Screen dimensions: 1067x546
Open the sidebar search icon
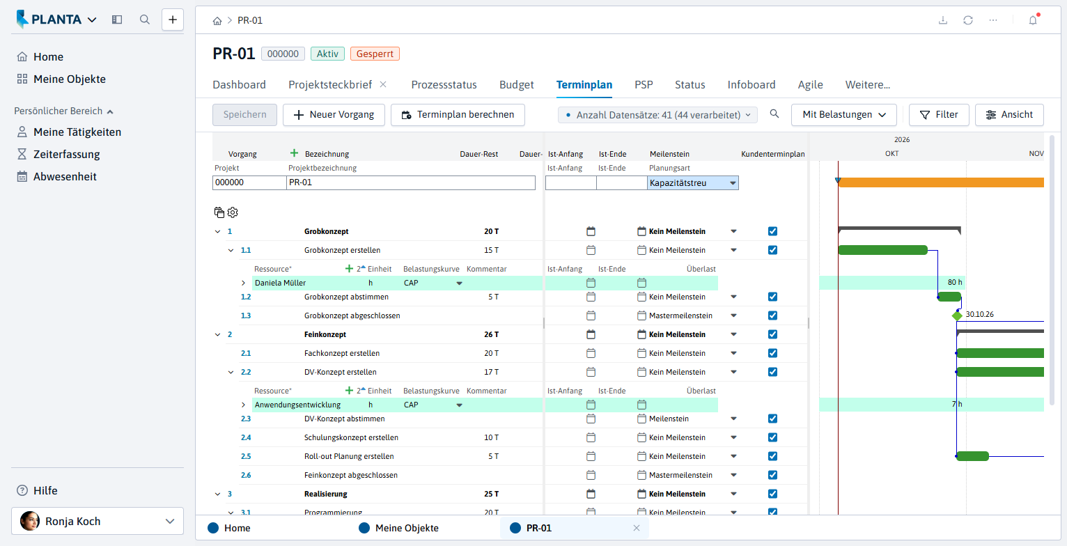145,19
